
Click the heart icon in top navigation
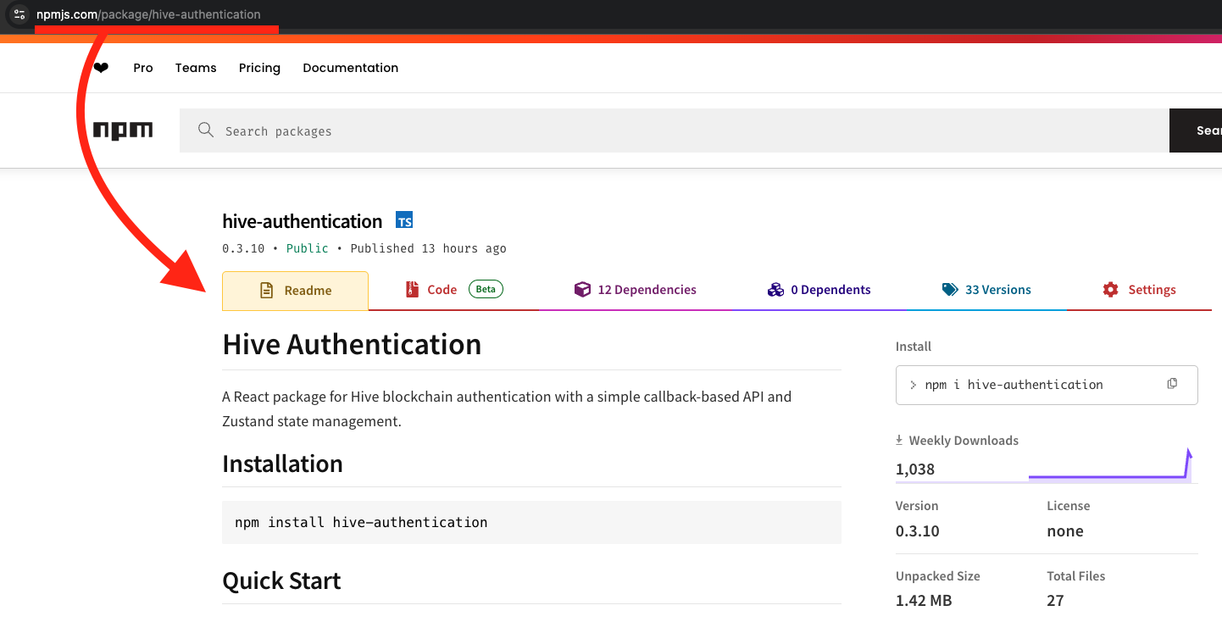click(101, 68)
